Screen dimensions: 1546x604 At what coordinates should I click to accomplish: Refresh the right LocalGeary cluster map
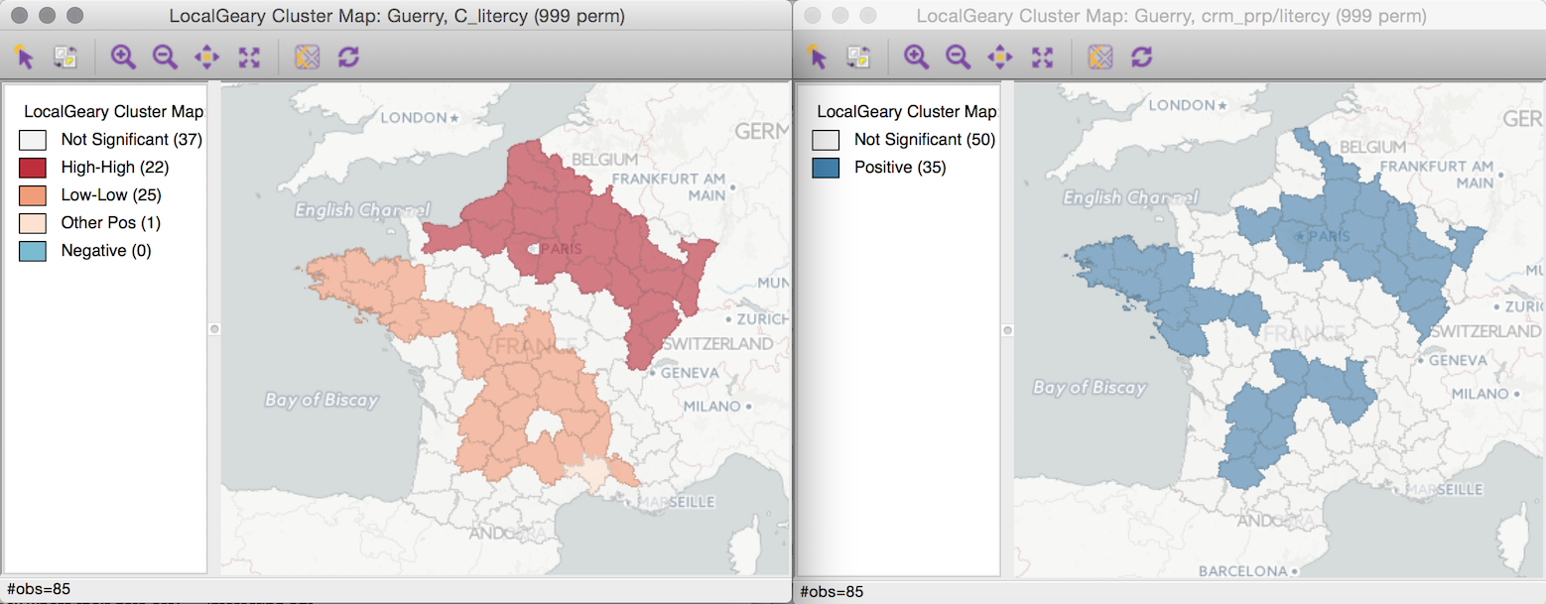click(x=1141, y=57)
